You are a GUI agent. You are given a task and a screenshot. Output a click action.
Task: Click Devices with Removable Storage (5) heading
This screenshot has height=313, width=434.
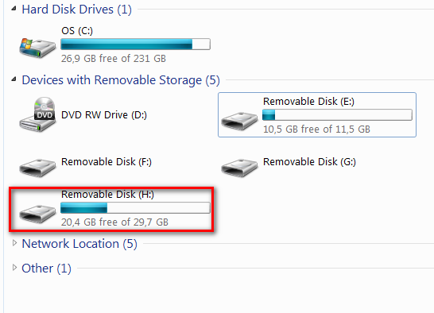pyautogui.click(x=121, y=80)
